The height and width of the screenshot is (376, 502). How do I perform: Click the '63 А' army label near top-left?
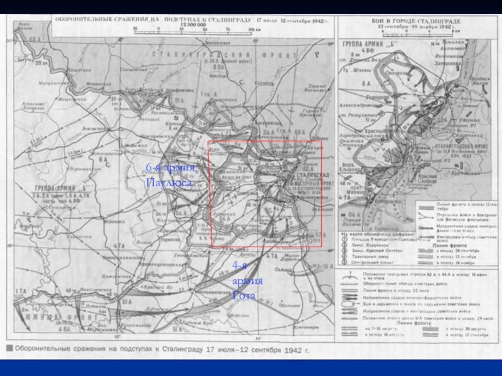point(35,39)
